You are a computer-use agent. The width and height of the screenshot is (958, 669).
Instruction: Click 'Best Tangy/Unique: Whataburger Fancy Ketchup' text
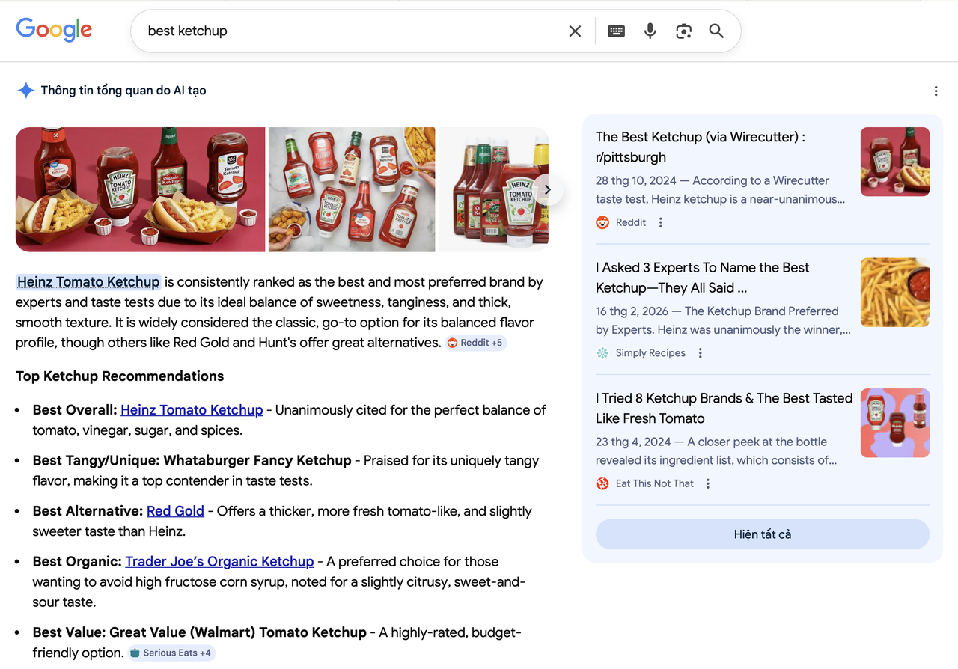(x=192, y=461)
